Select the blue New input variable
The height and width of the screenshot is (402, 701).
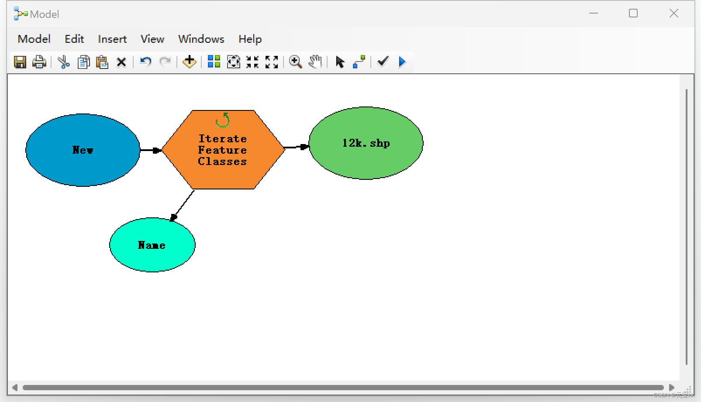(83, 150)
